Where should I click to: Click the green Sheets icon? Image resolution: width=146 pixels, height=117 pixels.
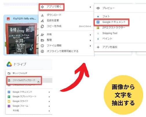9,97
